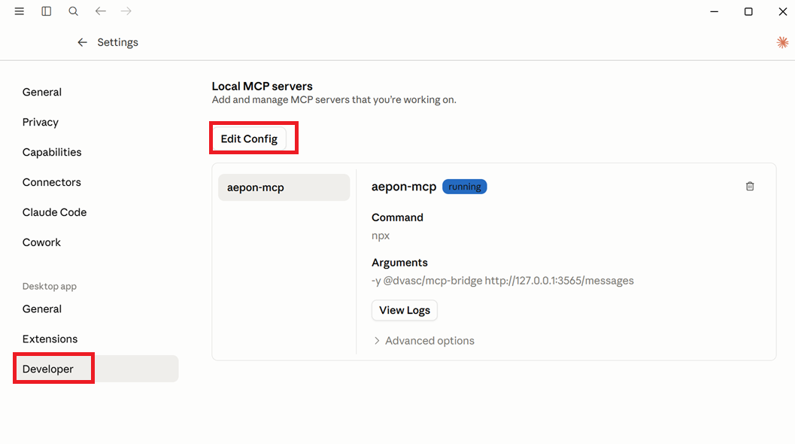Open search with magnifier icon

point(74,11)
